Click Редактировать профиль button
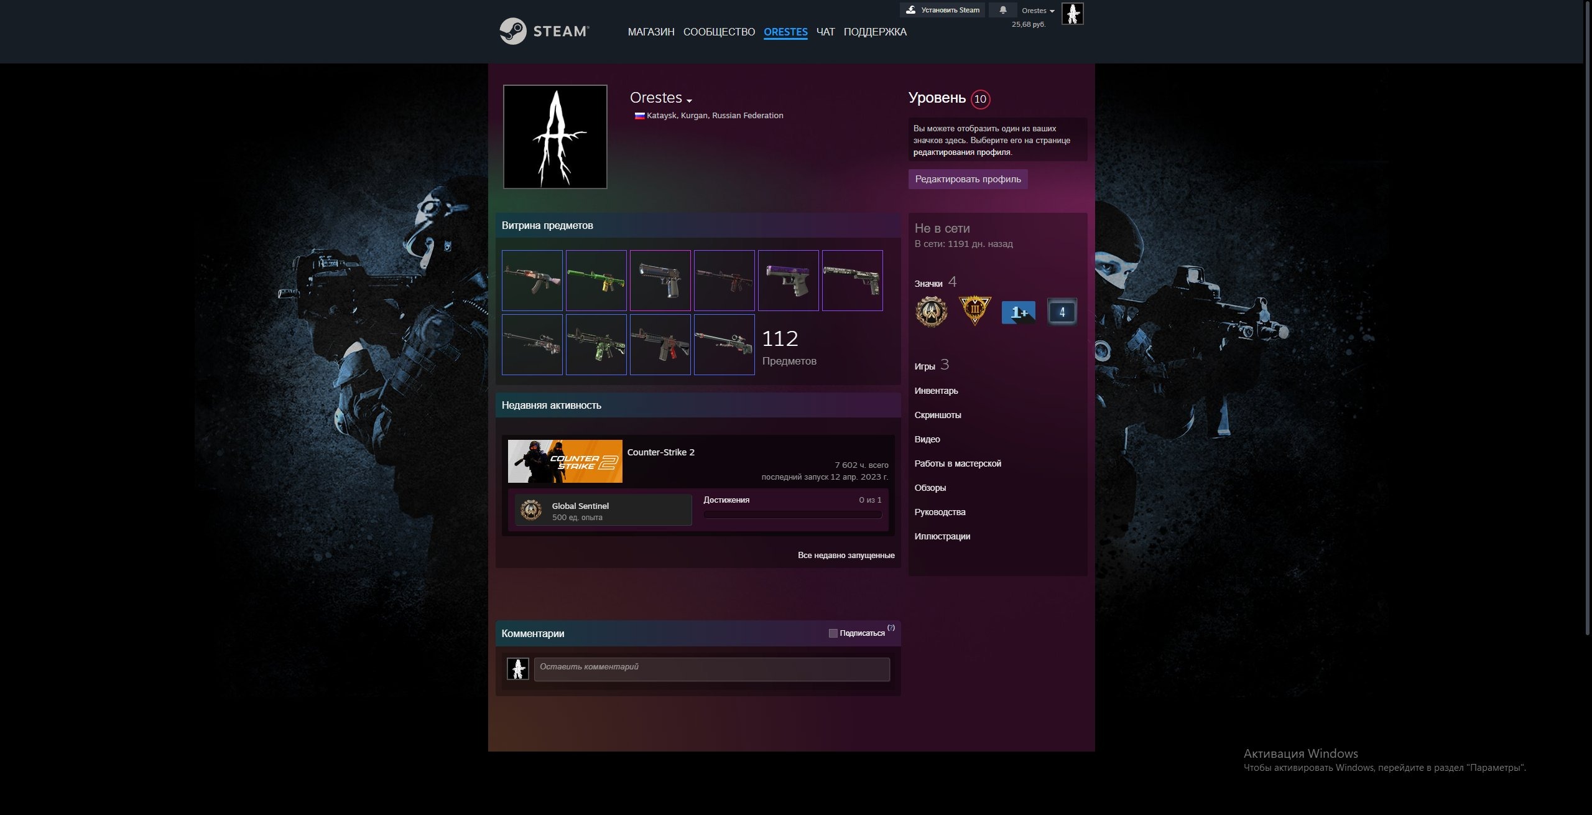Screen dimensions: 1592x815 tap(968, 179)
